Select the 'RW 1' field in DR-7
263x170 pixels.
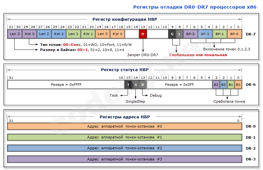tap(88, 34)
